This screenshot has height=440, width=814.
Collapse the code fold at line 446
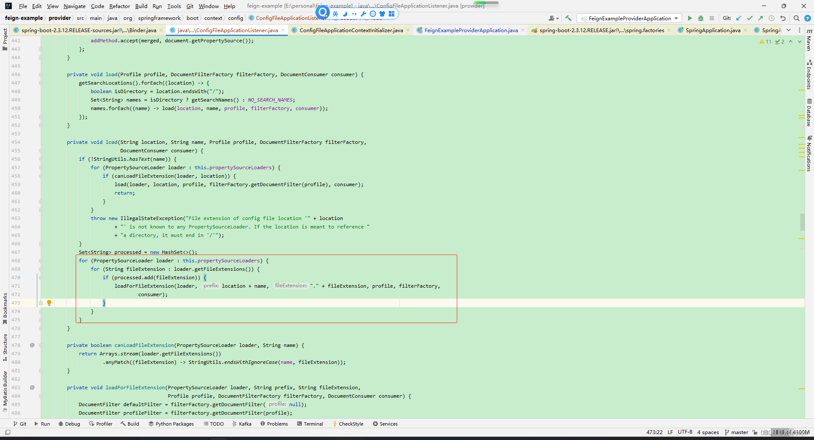tap(41, 74)
